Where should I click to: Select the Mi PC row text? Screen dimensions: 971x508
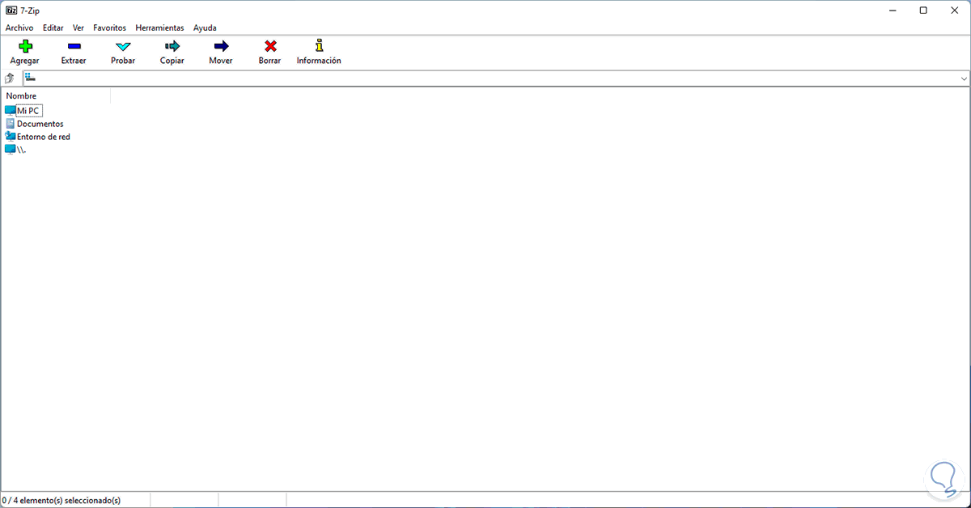click(28, 111)
